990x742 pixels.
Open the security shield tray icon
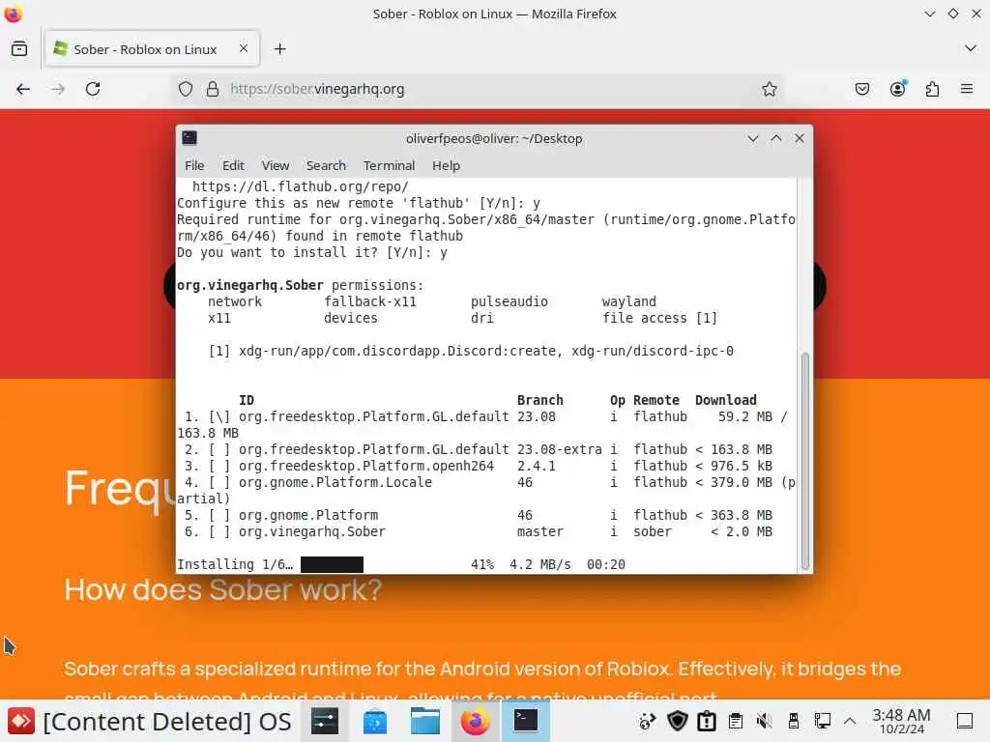pyautogui.click(x=678, y=721)
